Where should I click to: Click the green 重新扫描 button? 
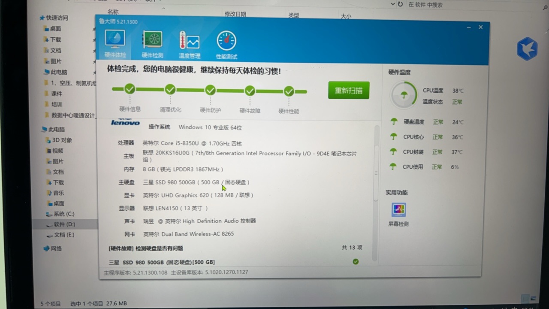pyautogui.click(x=349, y=91)
